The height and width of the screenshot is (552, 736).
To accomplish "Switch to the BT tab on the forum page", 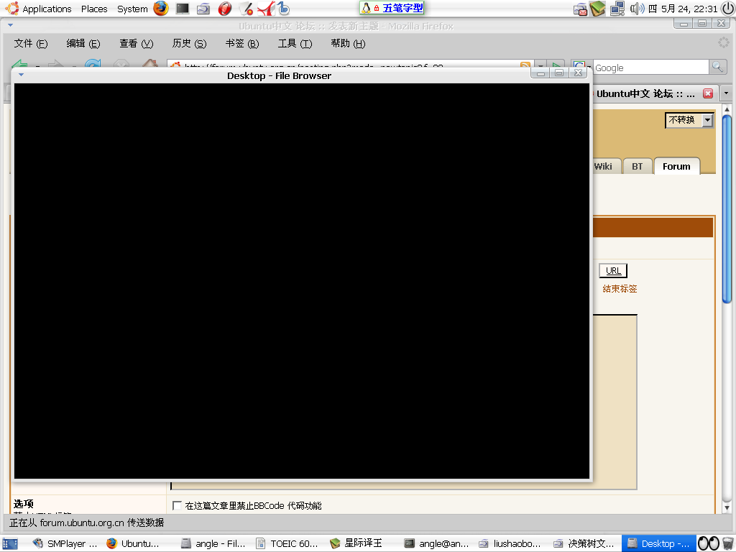I will pos(637,166).
